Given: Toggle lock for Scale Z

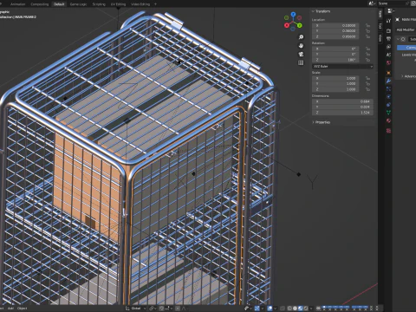Looking at the screenshot, I should pyautogui.click(x=367, y=89).
